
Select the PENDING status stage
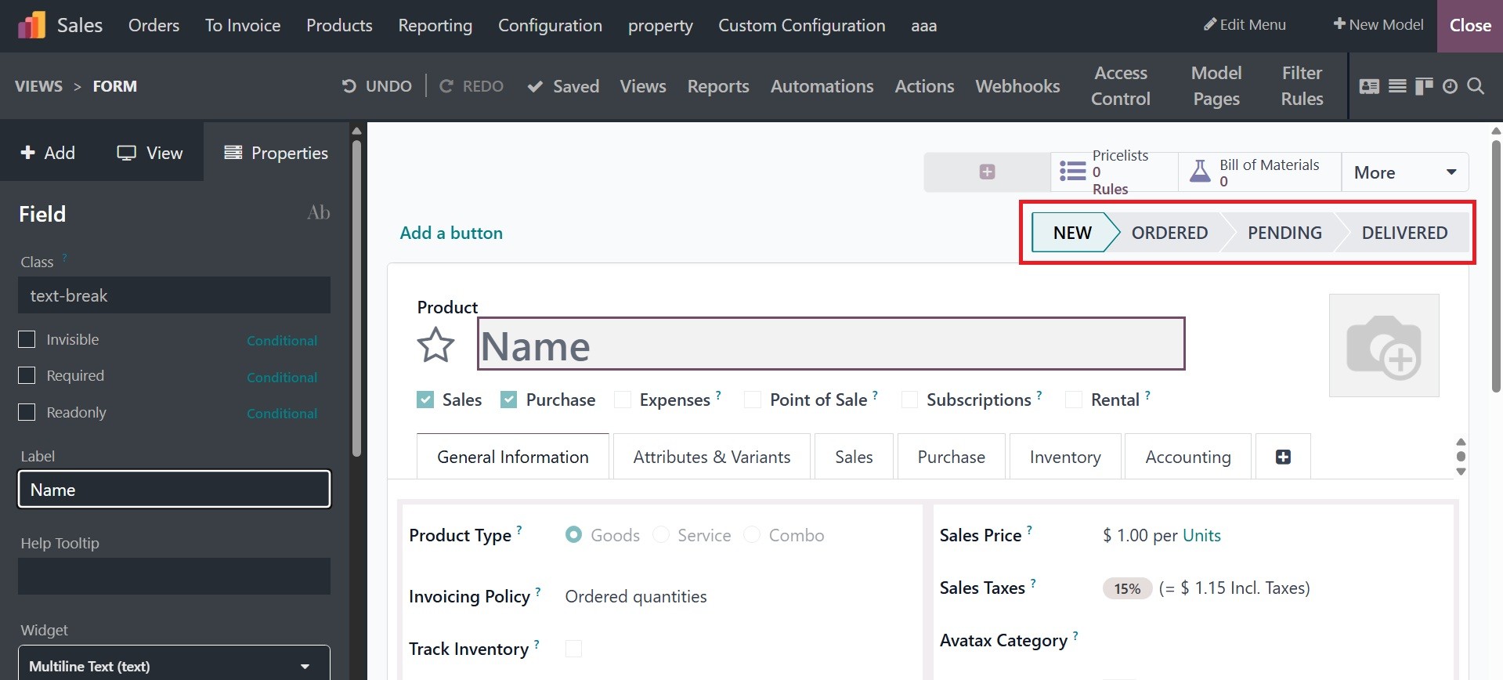pyautogui.click(x=1284, y=233)
